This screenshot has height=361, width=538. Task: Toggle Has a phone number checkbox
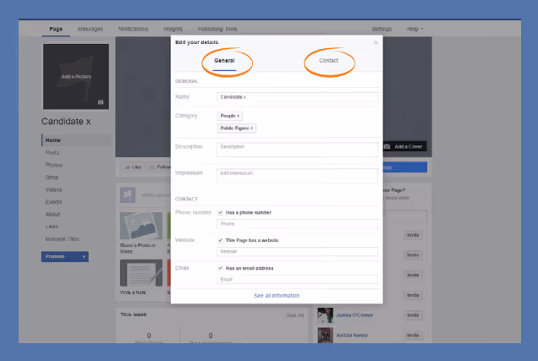220,213
